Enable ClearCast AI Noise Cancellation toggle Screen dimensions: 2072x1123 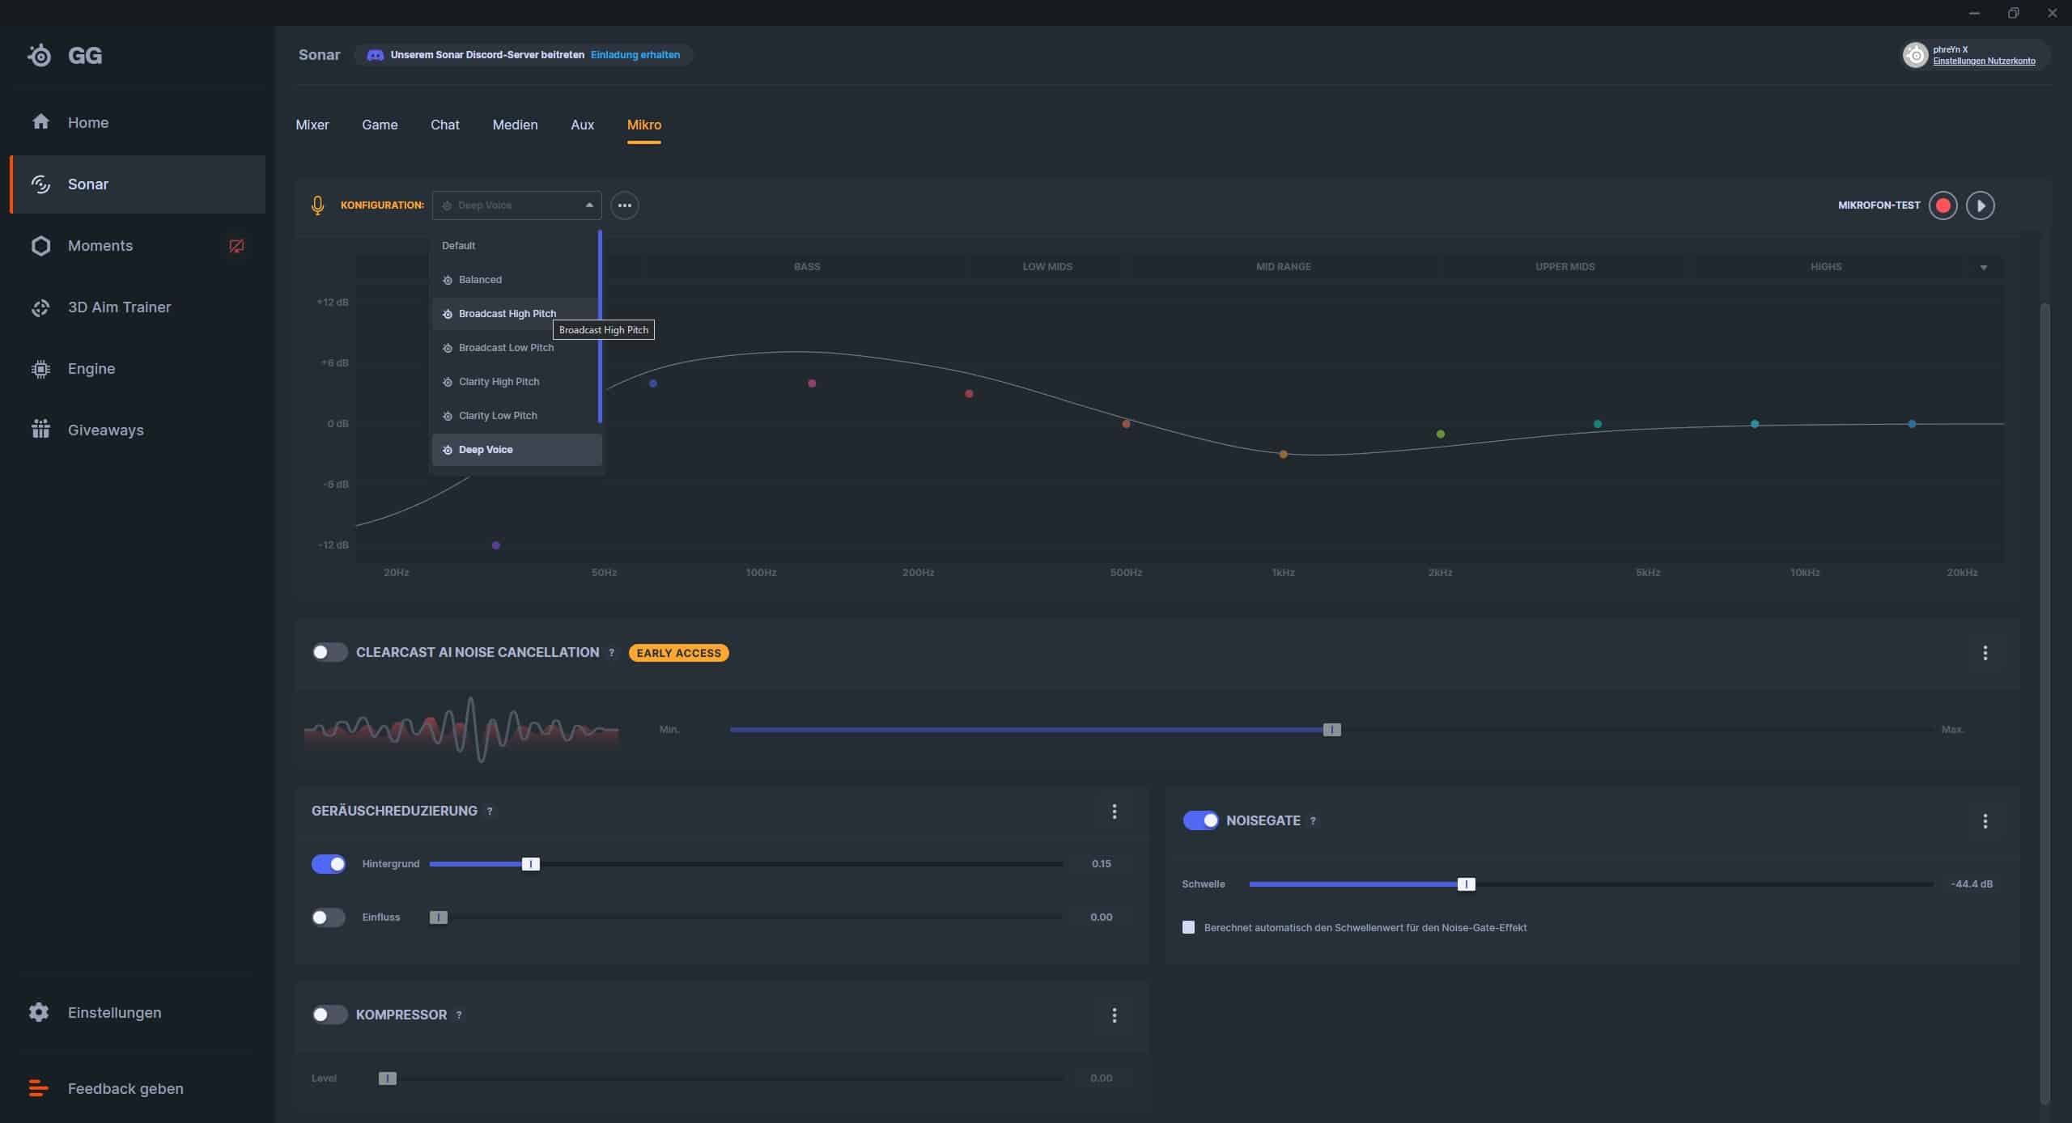click(329, 652)
